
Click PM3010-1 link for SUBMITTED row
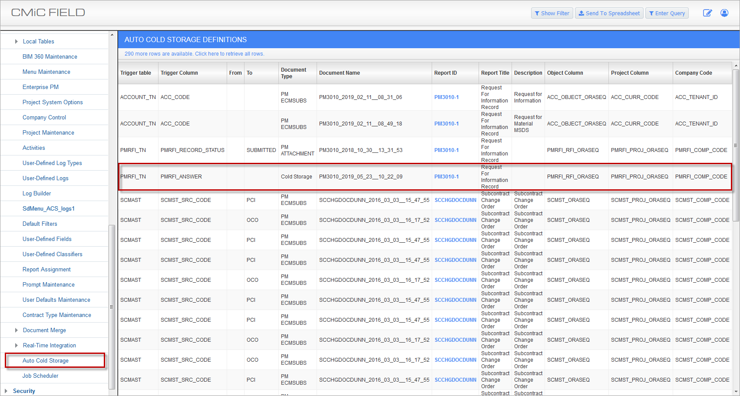tap(446, 150)
